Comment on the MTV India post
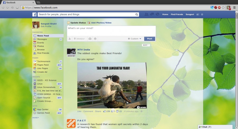Viewport: 238px width, 129px height. click(x=88, y=111)
